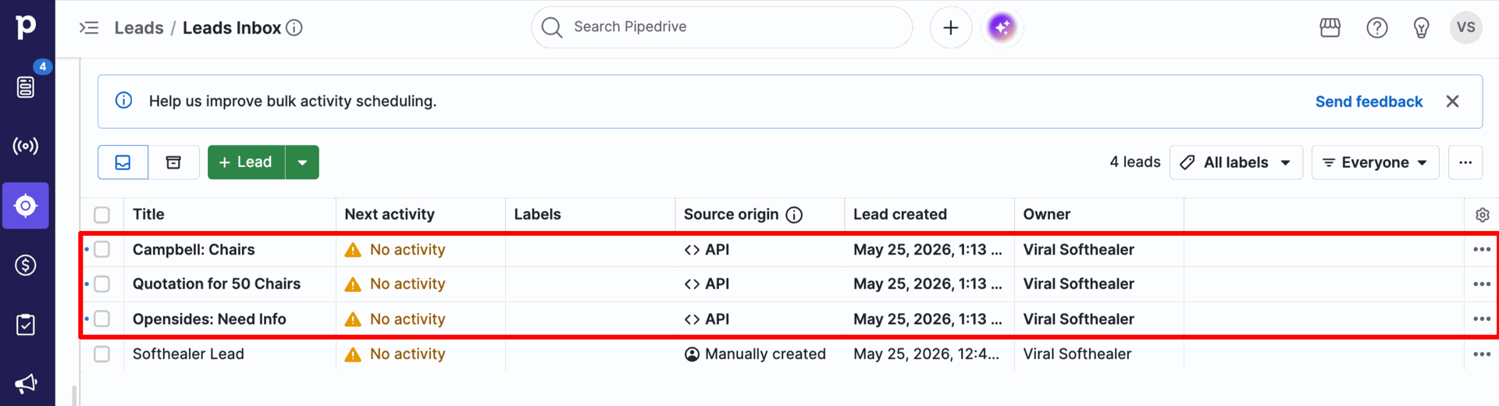Open Campaigns megaphone icon in sidebar
Viewport: 1499px width, 406px height.
click(x=26, y=383)
